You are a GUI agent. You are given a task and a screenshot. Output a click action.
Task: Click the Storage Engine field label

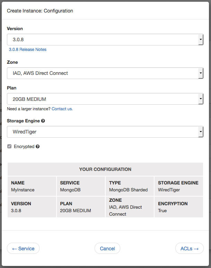(23, 121)
